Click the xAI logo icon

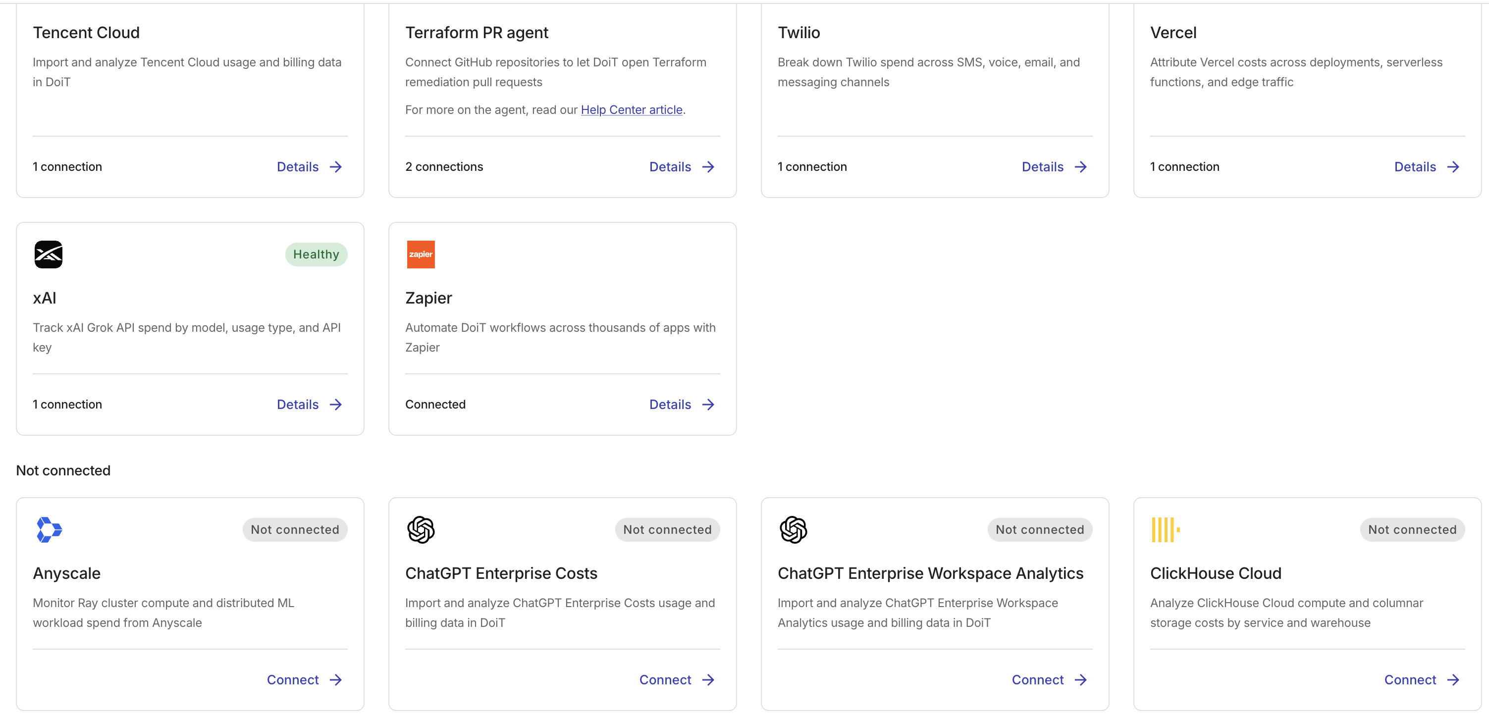tap(49, 254)
